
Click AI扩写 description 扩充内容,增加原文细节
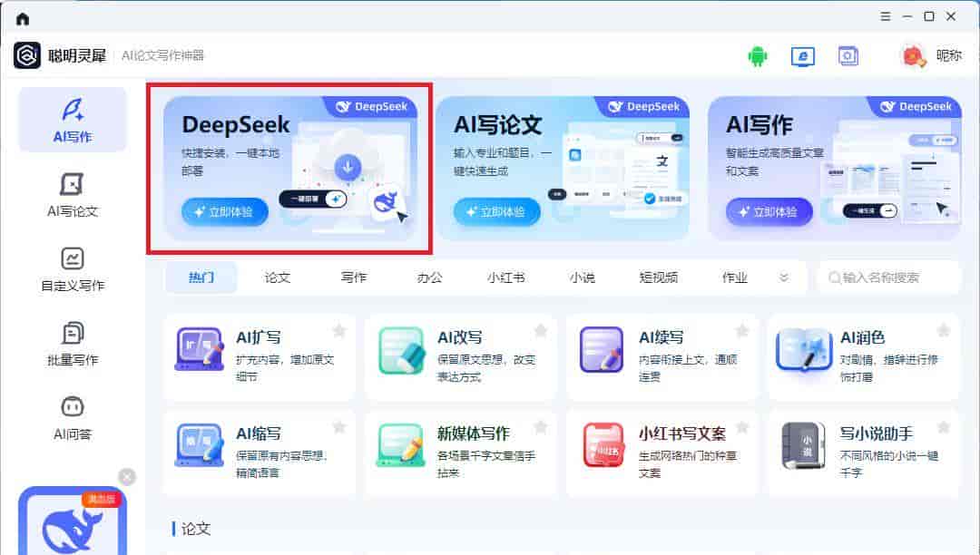click(x=284, y=368)
